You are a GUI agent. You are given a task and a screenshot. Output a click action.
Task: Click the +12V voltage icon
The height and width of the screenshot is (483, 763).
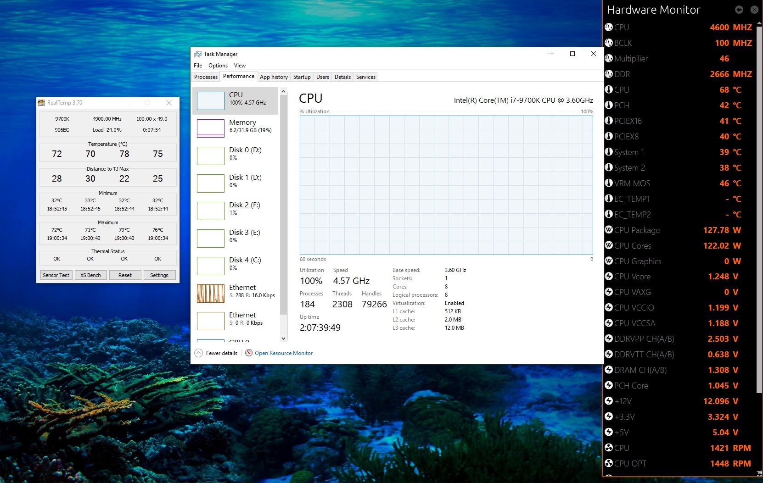click(609, 401)
